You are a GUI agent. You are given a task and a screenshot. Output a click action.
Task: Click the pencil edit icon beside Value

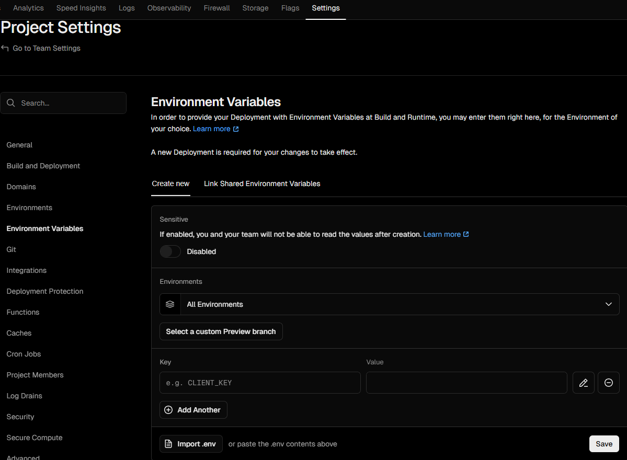click(583, 383)
